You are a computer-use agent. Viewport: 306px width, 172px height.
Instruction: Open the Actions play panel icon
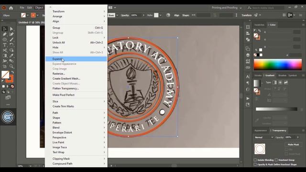[x=248, y=98]
